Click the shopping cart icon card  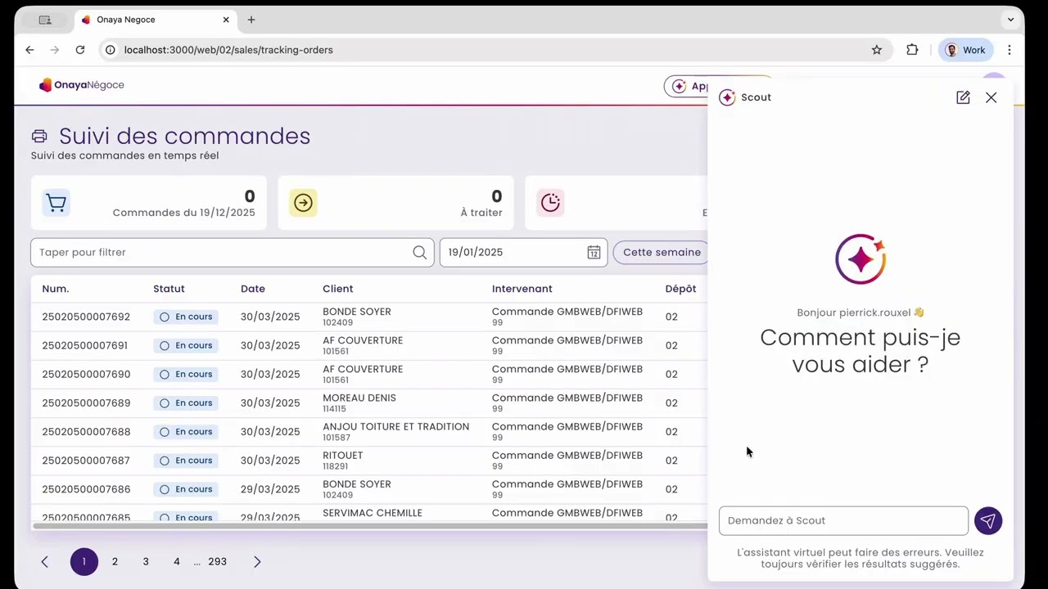(56, 203)
